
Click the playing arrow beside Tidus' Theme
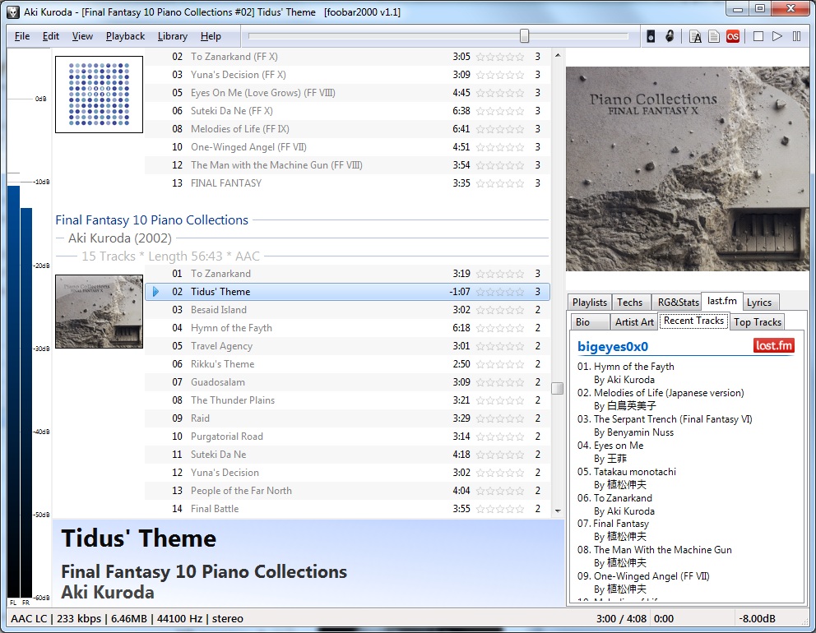(x=155, y=292)
